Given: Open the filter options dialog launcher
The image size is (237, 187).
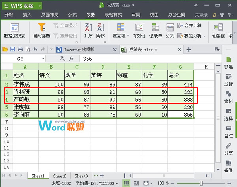Looking at the screenshot, I should (x=77, y=42).
